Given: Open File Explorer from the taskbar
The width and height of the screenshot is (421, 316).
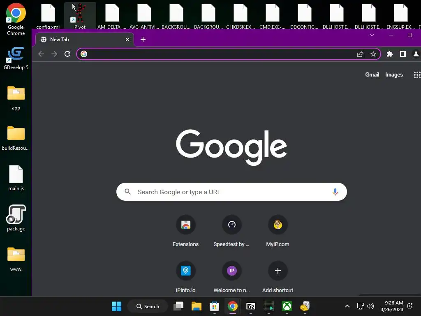Looking at the screenshot, I should click(x=196, y=306).
